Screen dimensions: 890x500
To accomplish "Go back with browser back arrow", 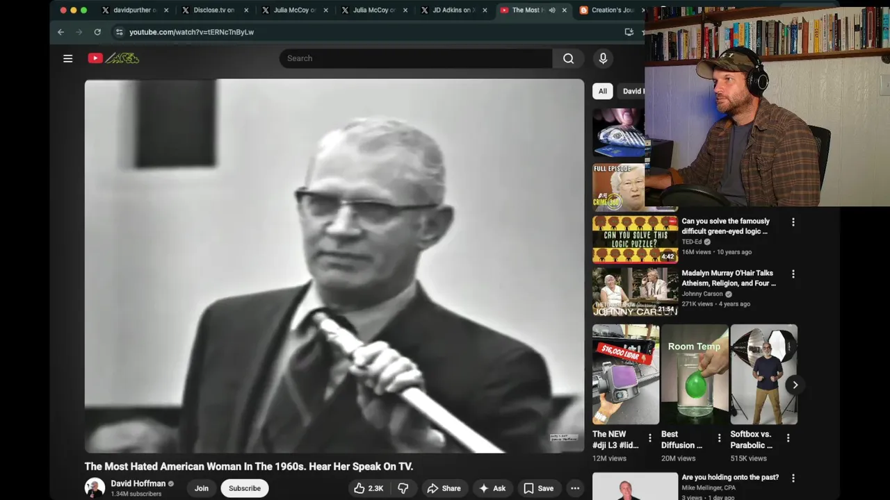I will click(x=60, y=32).
